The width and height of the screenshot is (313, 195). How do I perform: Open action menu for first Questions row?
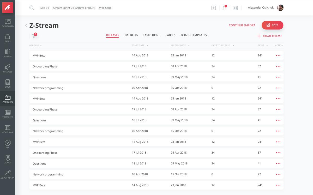tap(278, 77)
